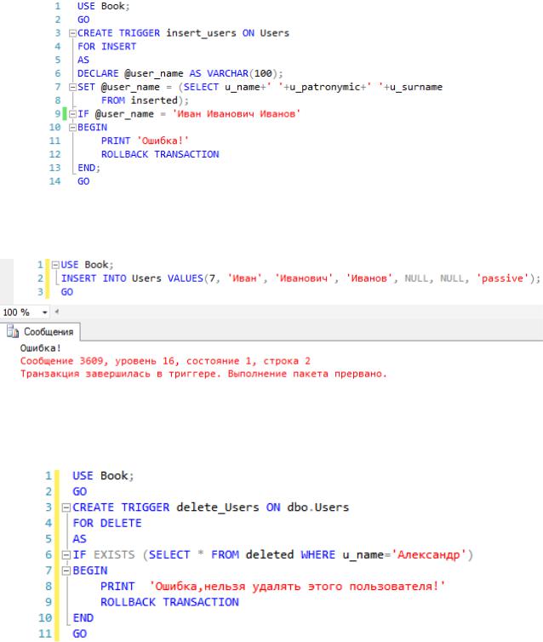Collapse the CREATE TRIGGER insert_users block

(x=72, y=33)
